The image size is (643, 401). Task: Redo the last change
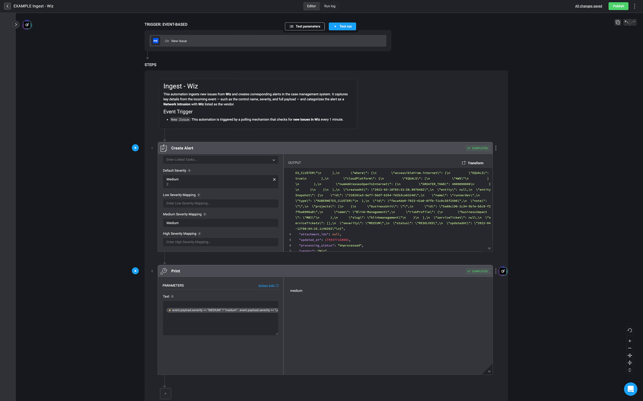(x=633, y=22)
